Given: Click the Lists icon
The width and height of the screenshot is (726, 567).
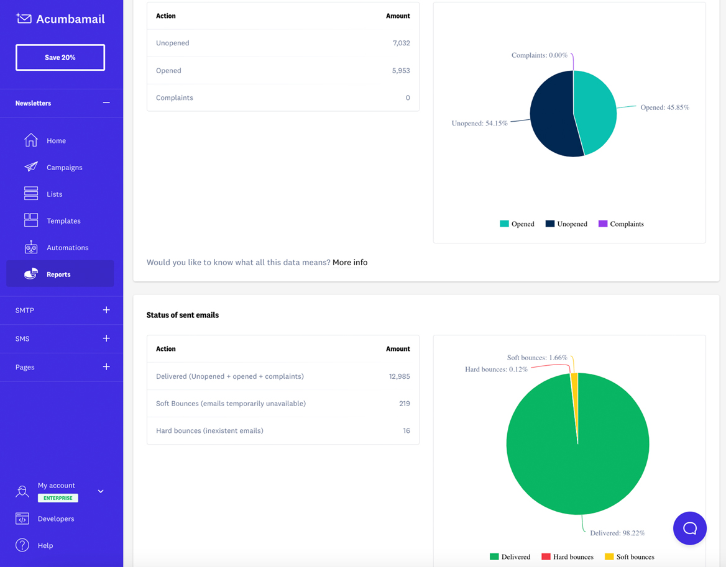Looking at the screenshot, I should [x=30, y=193].
